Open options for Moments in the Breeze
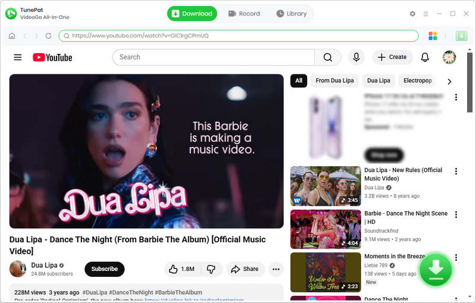The width and height of the screenshot is (476, 303). pos(456,257)
